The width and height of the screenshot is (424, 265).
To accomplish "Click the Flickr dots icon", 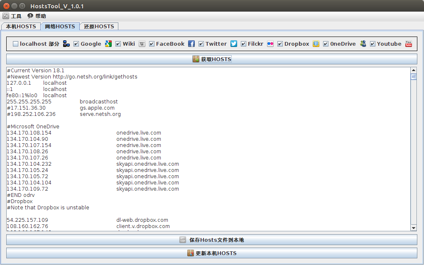I will (270, 44).
